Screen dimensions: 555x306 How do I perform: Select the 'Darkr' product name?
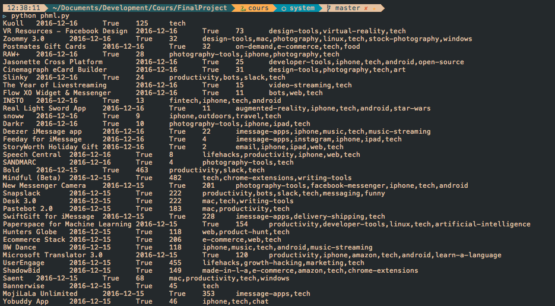[x=13, y=124]
